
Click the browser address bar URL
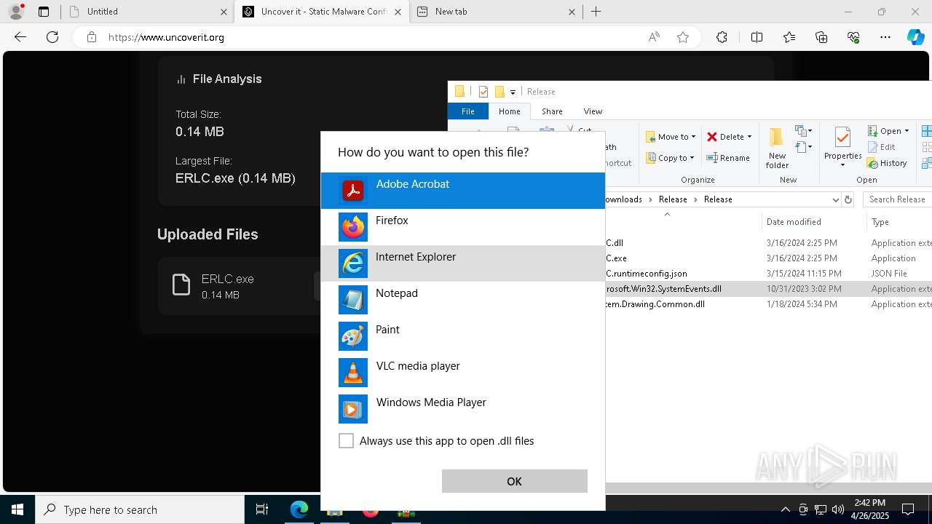[x=166, y=37]
